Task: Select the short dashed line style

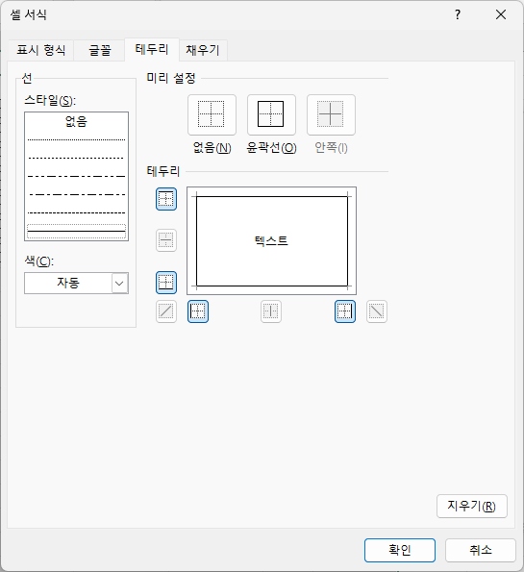Action: (x=76, y=158)
